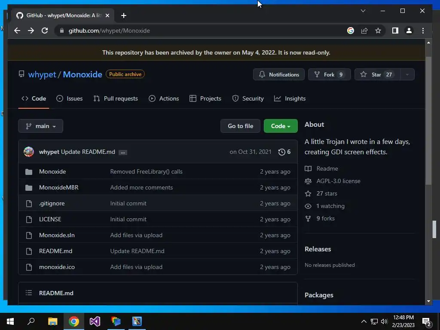The height and width of the screenshot is (330, 440).
Task: Click the 6 commits count
Action: pos(289,152)
